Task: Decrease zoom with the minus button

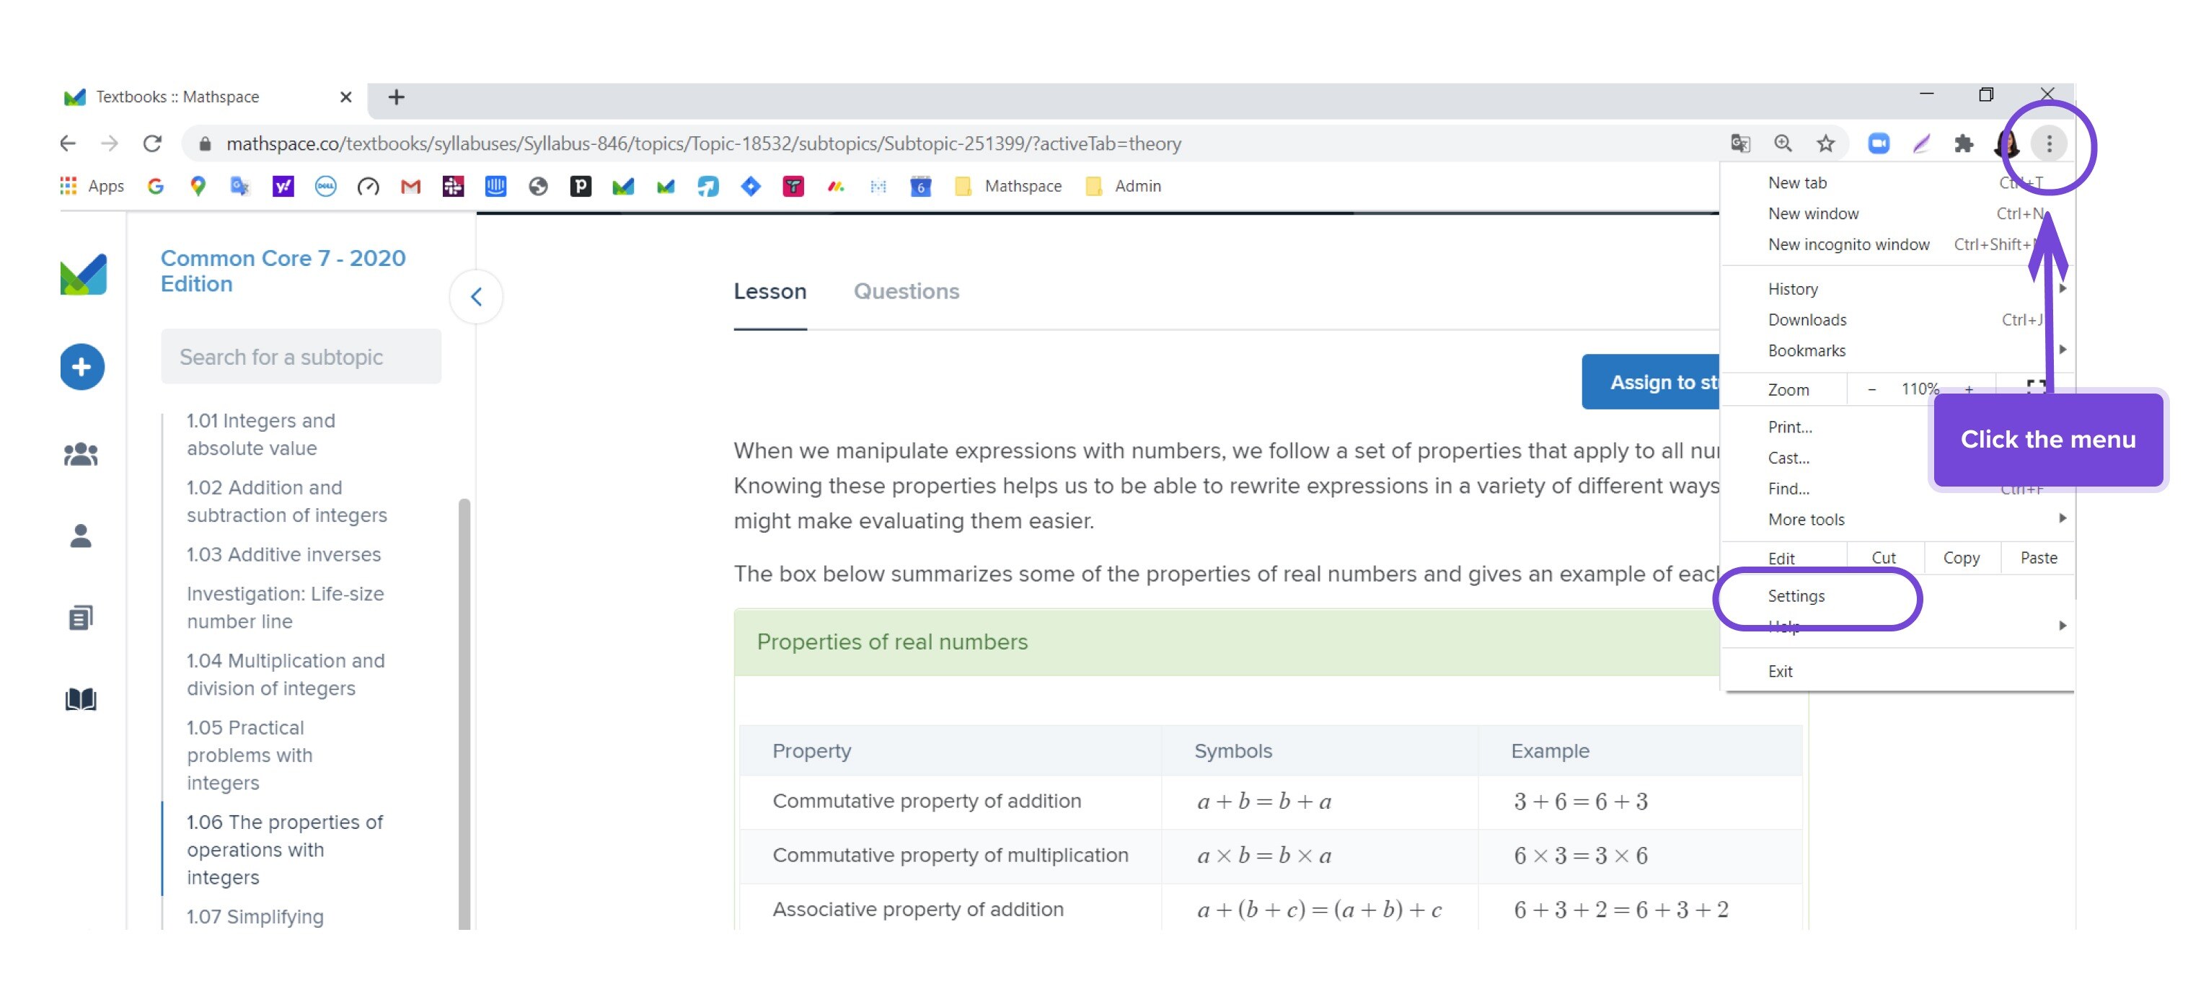Action: [1871, 389]
